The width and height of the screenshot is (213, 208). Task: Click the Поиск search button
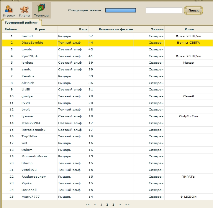[194, 10]
